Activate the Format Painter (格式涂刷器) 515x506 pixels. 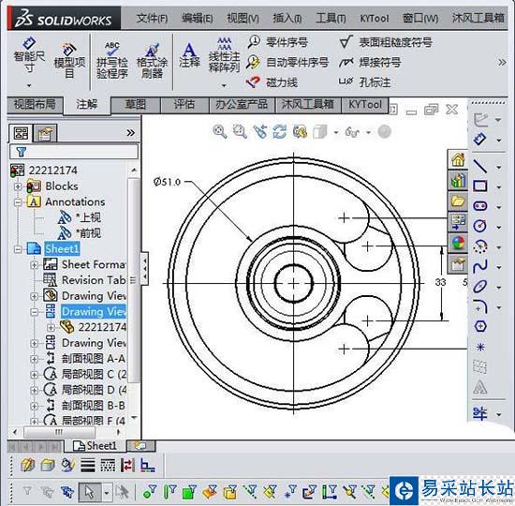(152, 61)
